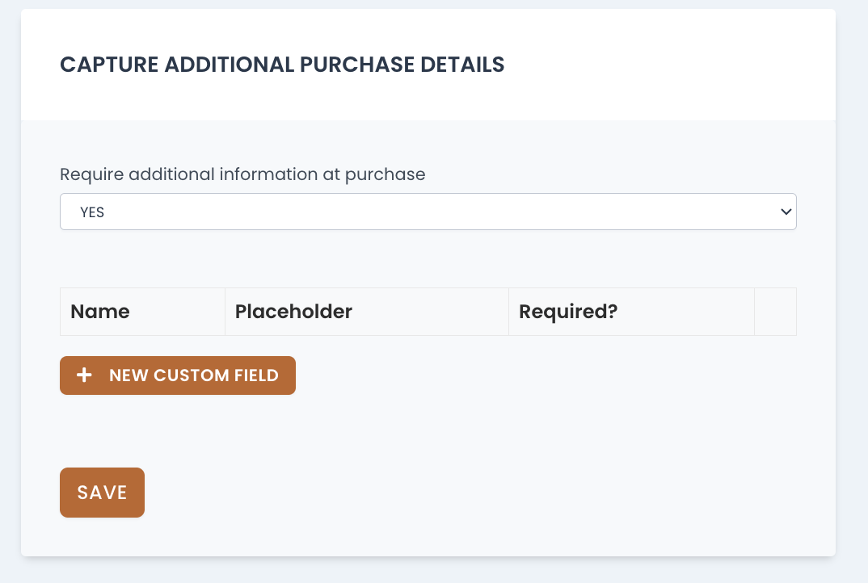Select the Placeholder column header
Screen dimensions: 868x583
293,312
